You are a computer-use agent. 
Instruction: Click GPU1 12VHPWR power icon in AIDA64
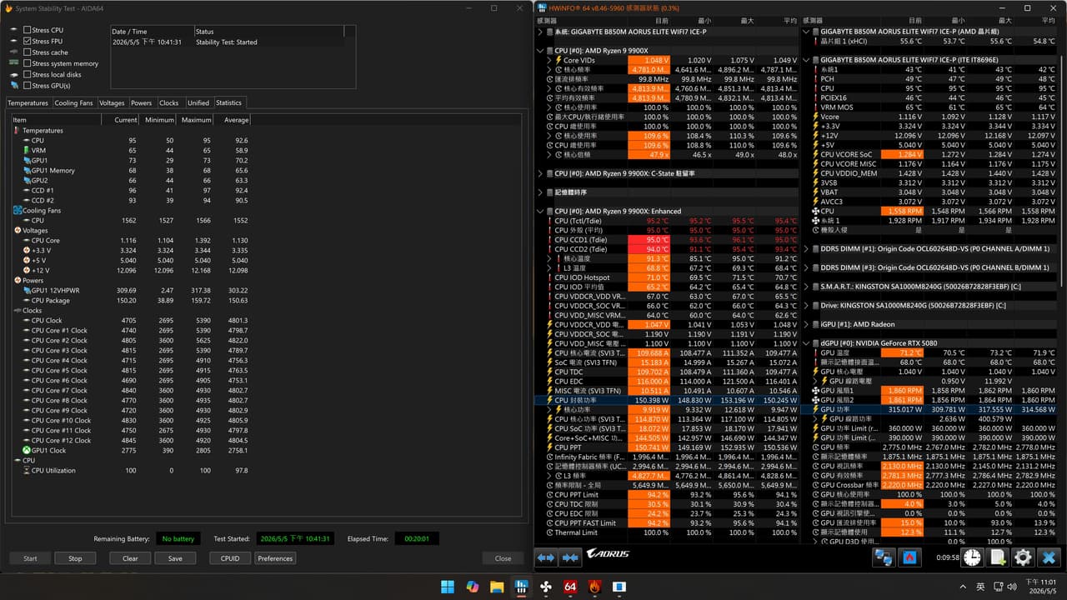pos(26,290)
